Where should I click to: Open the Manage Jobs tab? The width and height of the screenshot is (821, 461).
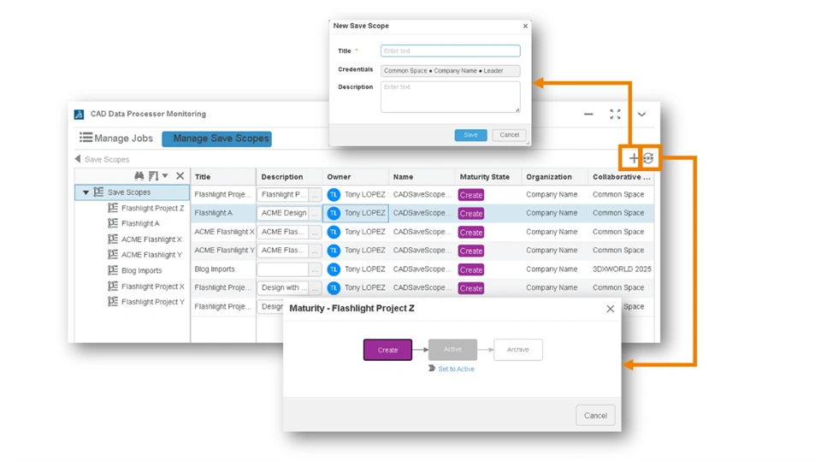coord(116,139)
